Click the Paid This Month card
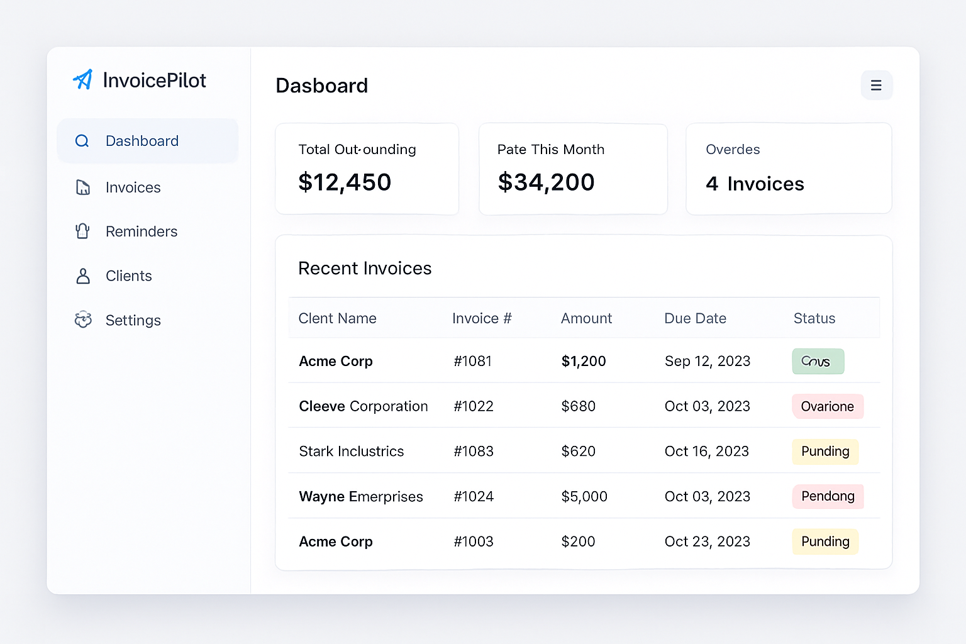The image size is (966, 644). [573, 169]
